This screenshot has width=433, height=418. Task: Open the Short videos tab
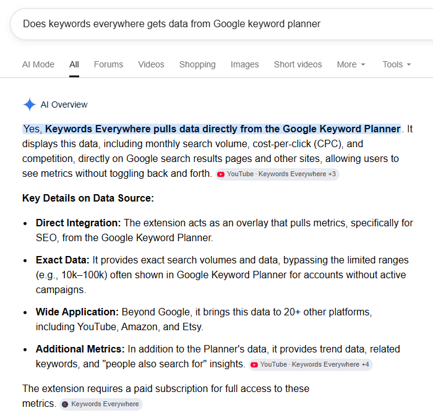point(298,64)
